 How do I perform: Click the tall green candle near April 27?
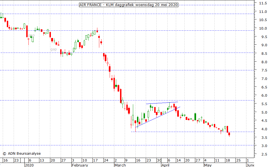coord(195,117)
